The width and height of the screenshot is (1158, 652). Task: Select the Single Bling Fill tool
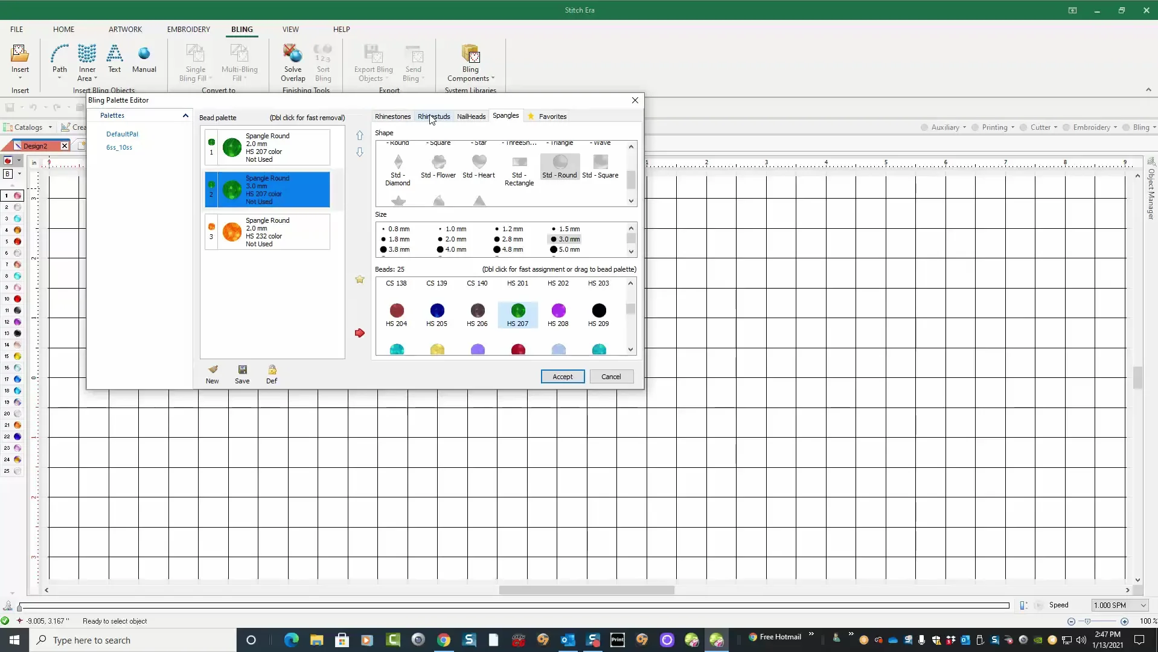point(194,63)
